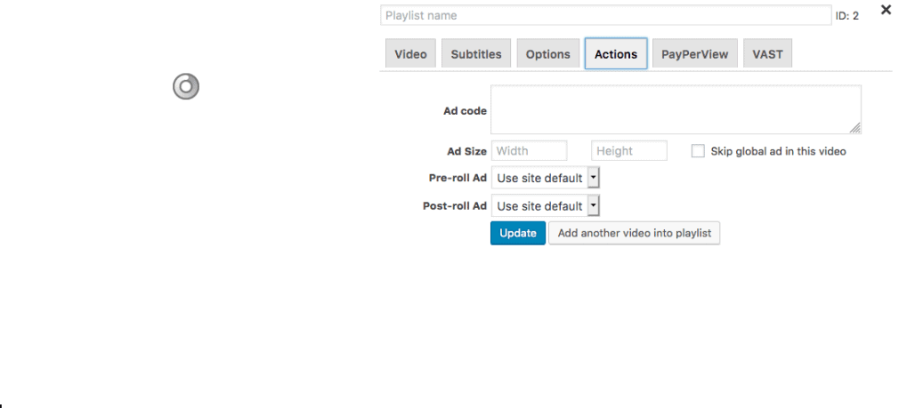The height and width of the screenshot is (408, 899).
Task: Switch to the Video tab
Action: 410,54
